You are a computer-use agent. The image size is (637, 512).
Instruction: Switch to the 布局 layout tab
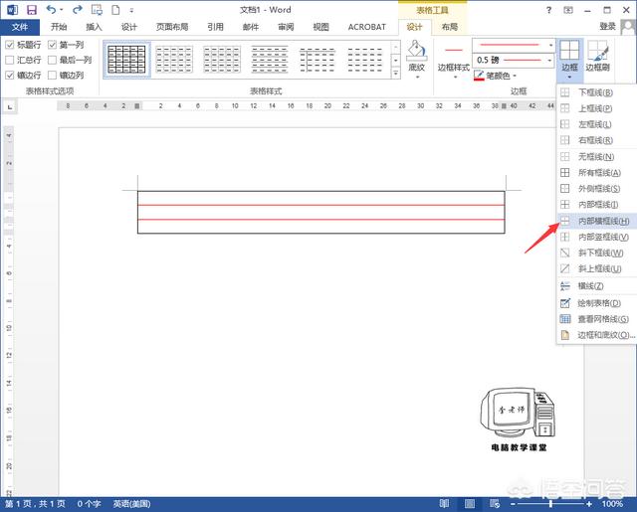coord(450,27)
